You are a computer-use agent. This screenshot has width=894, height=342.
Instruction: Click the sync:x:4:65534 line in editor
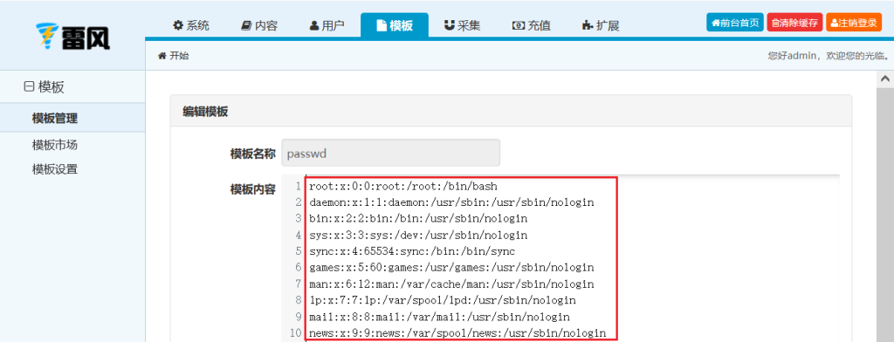tap(412, 250)
